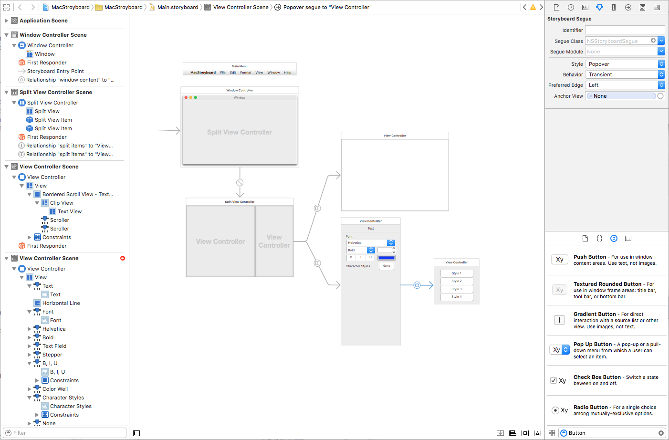This screenshot has height=440, width=669.
Task: Switch to the Size inspector ruler icon
Action: pos(614,7)
